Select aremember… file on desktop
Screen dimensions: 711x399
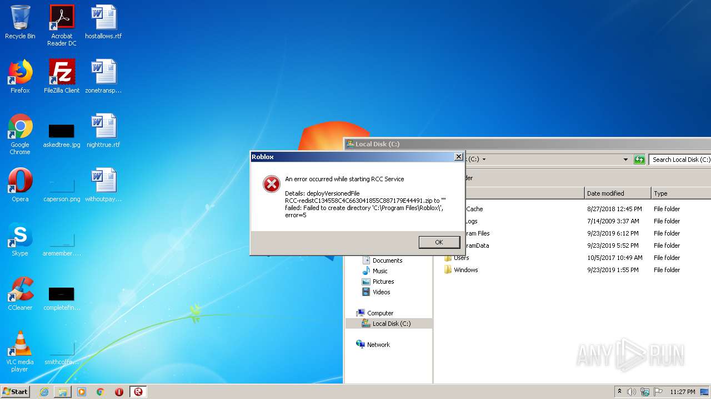(62, 243)
